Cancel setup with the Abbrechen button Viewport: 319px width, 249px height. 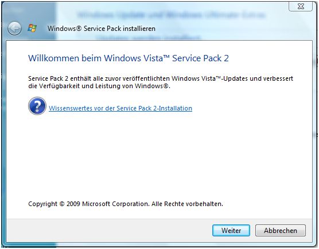(x=281, y=230)
